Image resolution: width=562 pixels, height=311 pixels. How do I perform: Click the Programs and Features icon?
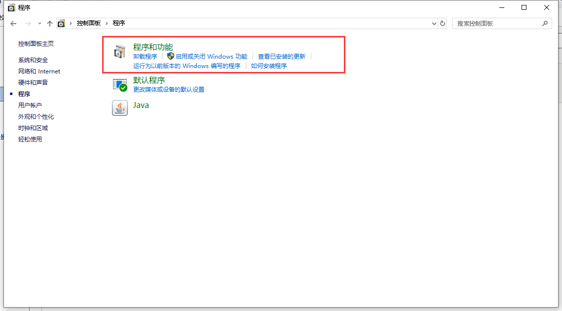pyautogui.click(x=120, y=52)
